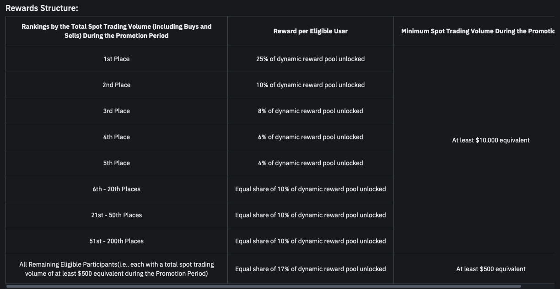The image size is (560, 289).
Task: Click the Rewards Structure heading
Action: click(x=42, y=8)
